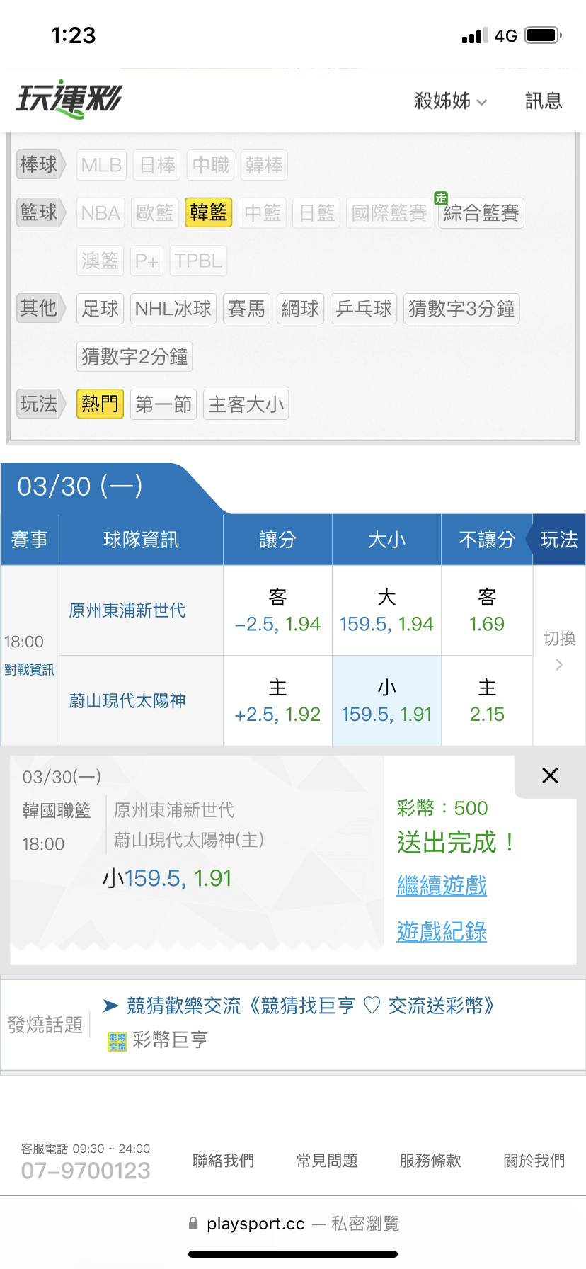Tap the signal strength icon
This screenshot has width=586, height=1269.
point(475,36)
